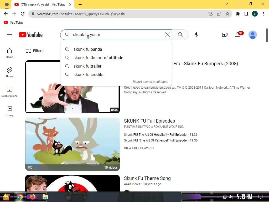Open the YouTube account avatar menu

(252, 35)
